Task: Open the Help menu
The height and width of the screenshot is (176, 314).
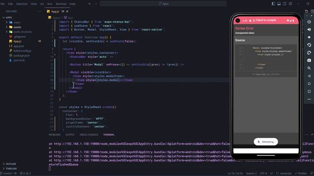Action: point(72,4)
